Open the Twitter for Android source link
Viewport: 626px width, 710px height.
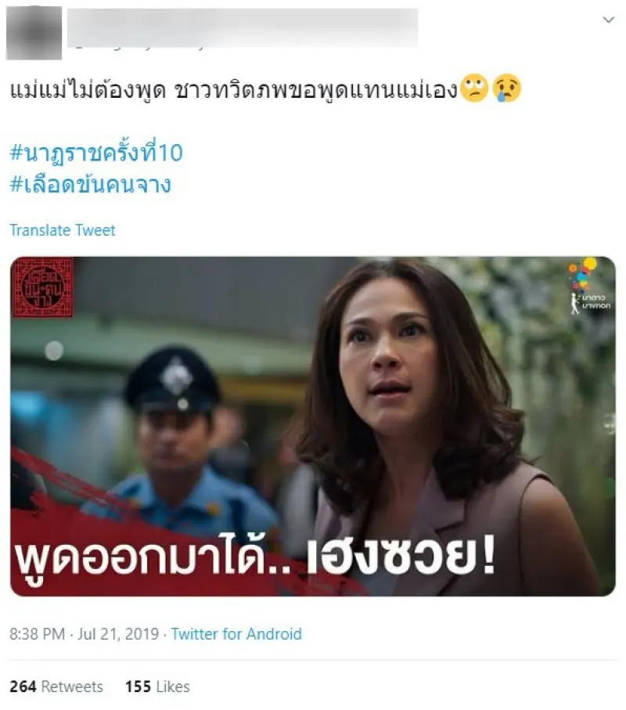click(x=236, y=633)
